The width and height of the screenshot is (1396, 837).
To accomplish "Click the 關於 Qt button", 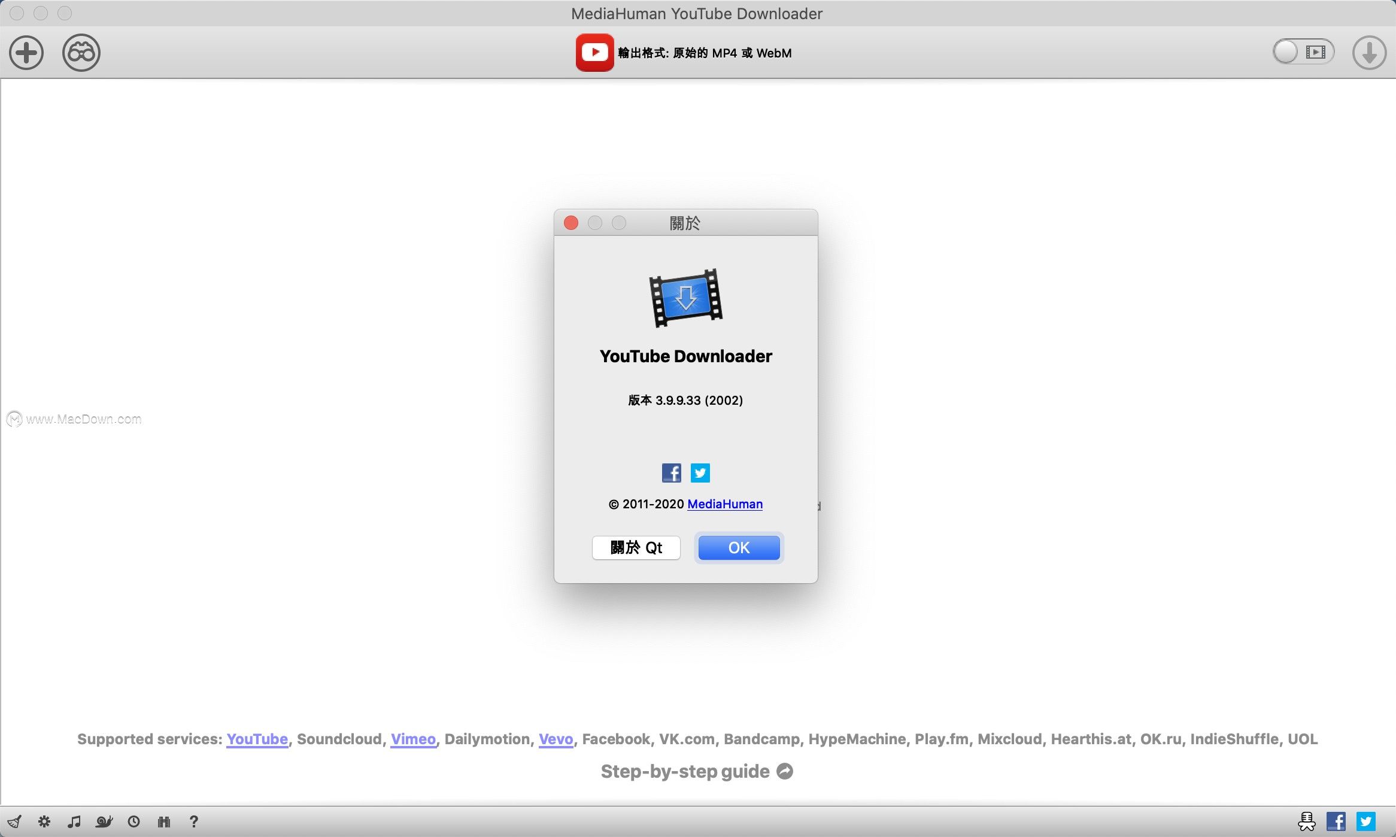I will point(636,548).
